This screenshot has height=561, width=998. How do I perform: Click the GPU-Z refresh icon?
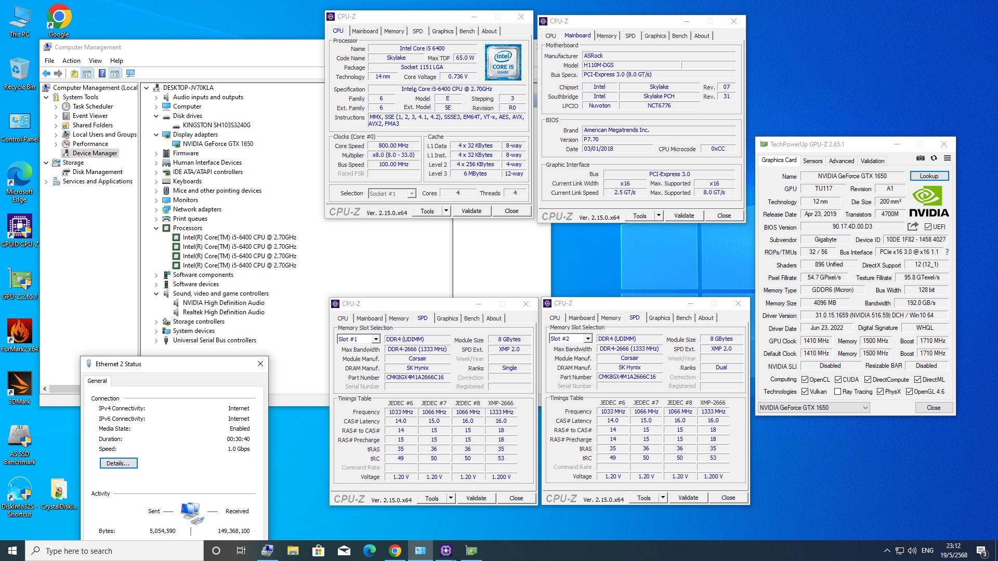point(934,158)
